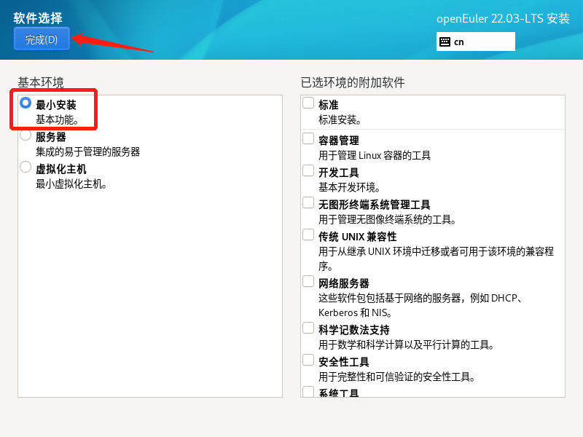Image resolution: width=583 pixels, height=437 pixels.
Task: Check the 系统工具 checkbox at list bottom
Action: pos(308,392)
